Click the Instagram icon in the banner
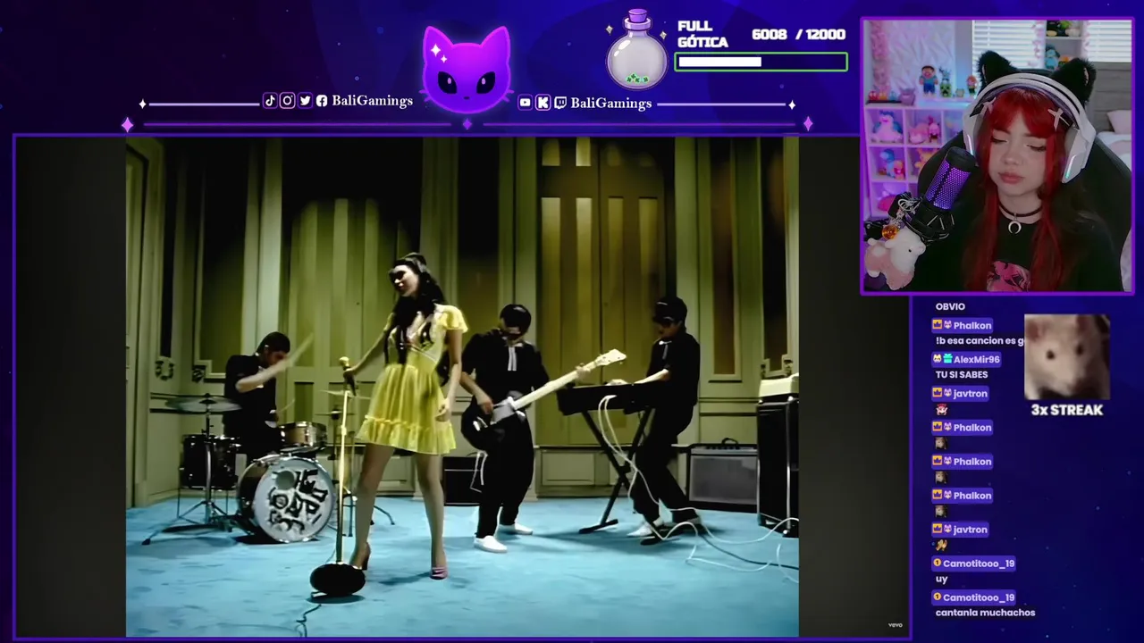The height and width of the screenshot is (643, 1144). (x=287, y=101)
